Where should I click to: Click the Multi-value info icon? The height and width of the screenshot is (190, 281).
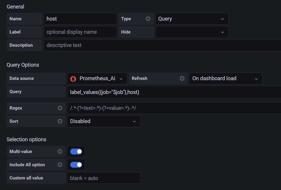tap(60, 152)
